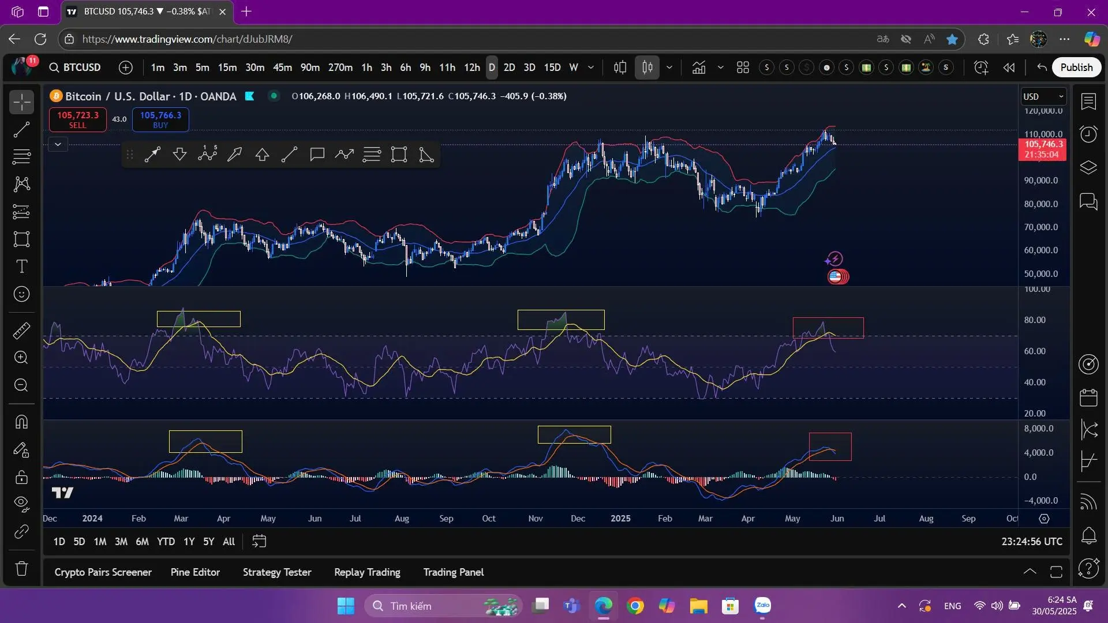Switch to 1h timeframe

click(x=366, y=67)
